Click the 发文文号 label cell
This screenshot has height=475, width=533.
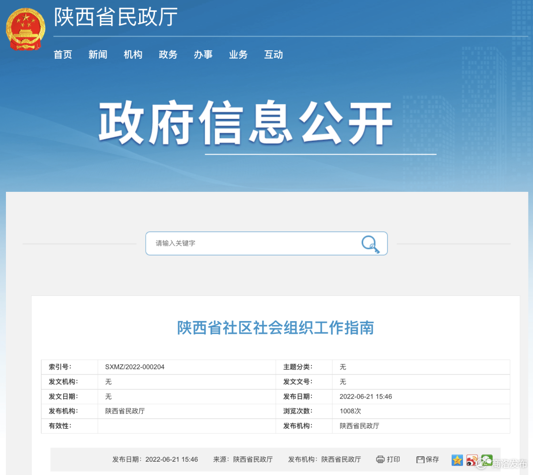[x=304, y=382]
